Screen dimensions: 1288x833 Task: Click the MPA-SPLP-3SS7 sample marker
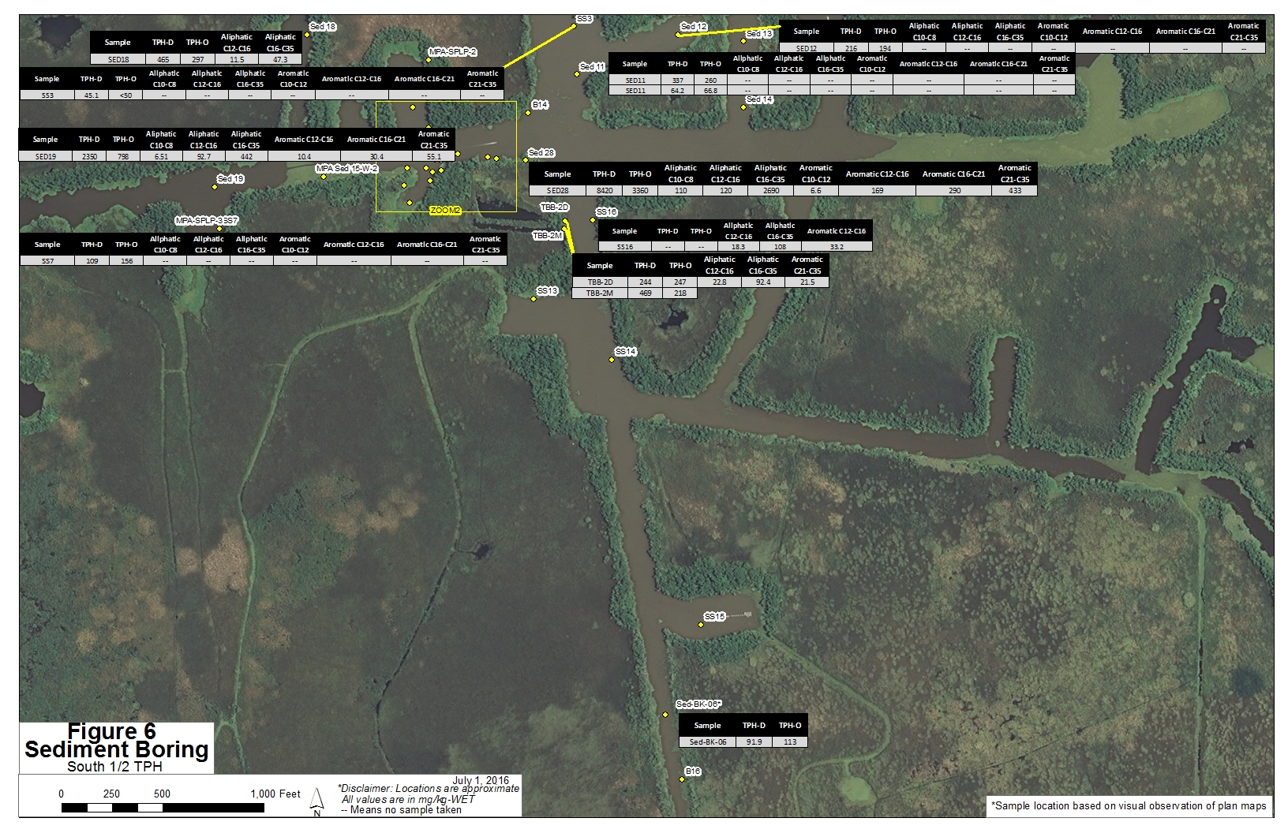[x=219, y=229]
